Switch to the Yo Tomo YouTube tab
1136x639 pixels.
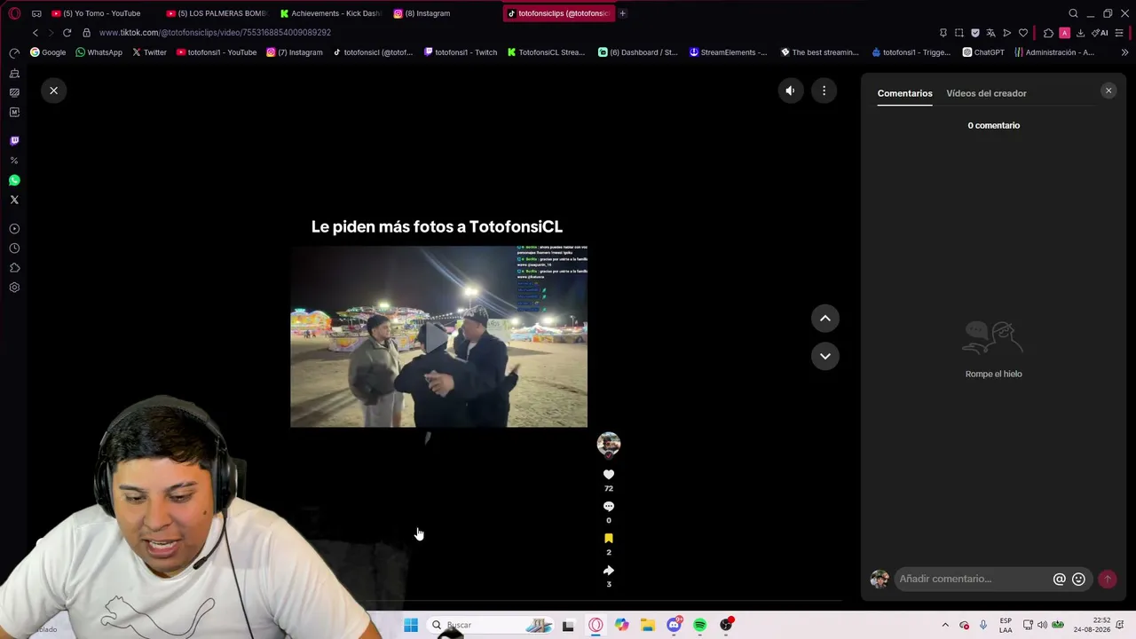click(x=96, y=13)
